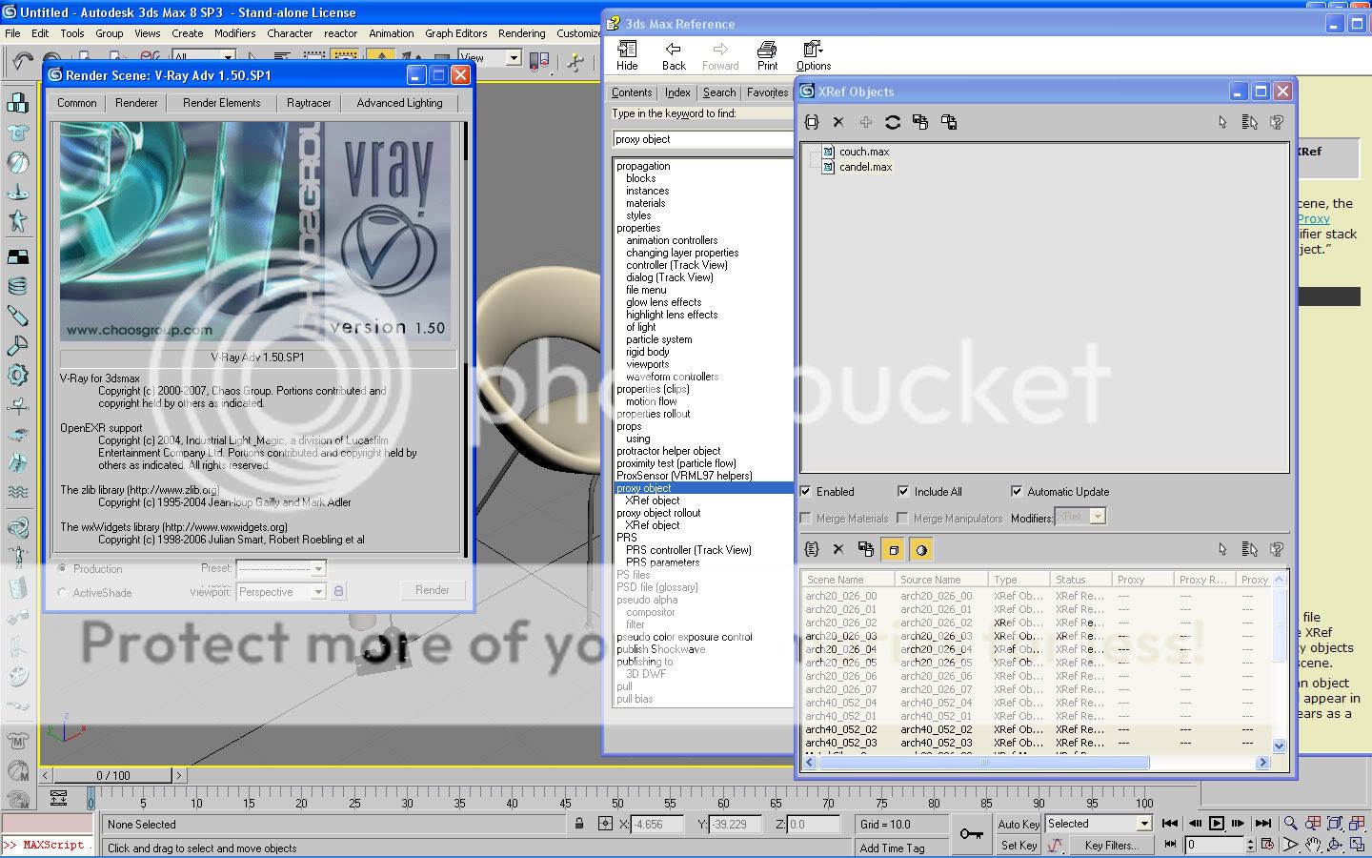
Task: Click Select by Name icon in top XRef toolbar
Action: click(x=1250, y=122)
